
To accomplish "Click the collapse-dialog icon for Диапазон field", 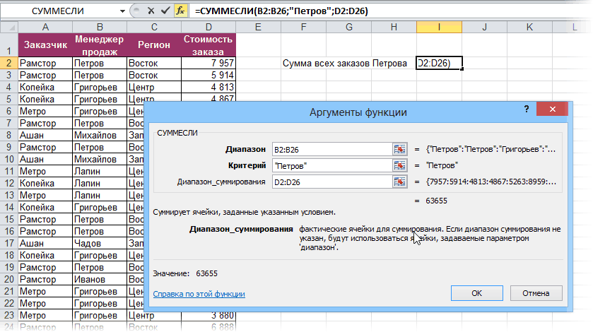I will pos(401,149).
